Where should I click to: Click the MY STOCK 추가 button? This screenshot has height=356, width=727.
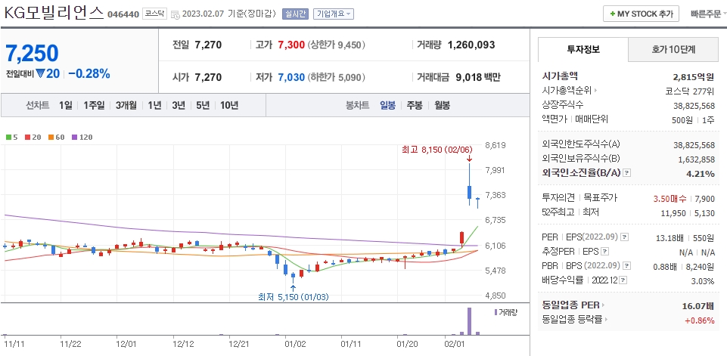pyautogui.click(x=642, y=14)
